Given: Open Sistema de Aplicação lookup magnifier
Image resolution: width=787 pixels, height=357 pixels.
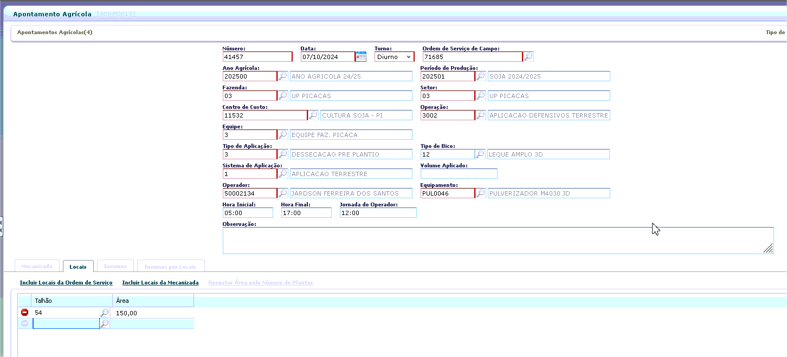Looking at the screenshot, I should (283, 173).
